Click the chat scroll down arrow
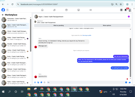This screenshot has width=135, height=97. coord(130,78)
